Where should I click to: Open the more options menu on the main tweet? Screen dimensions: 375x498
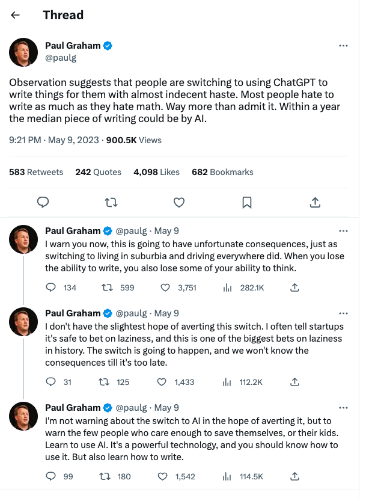pyautogui.click(x=343, y=46)
